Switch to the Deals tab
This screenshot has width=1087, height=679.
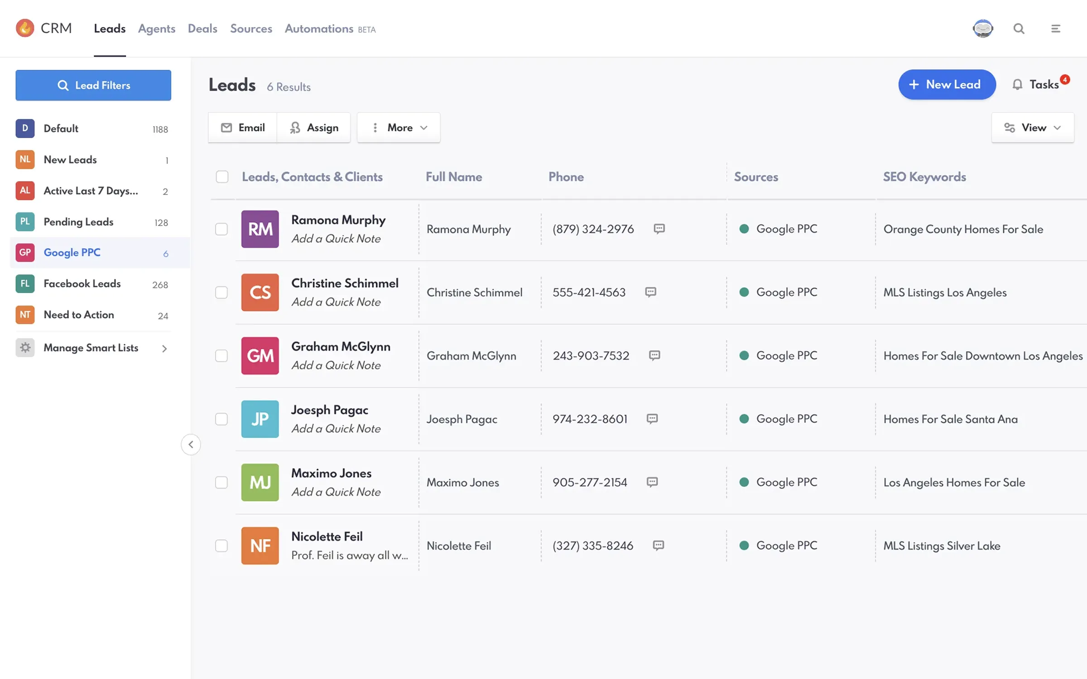[x=202, y=29]
